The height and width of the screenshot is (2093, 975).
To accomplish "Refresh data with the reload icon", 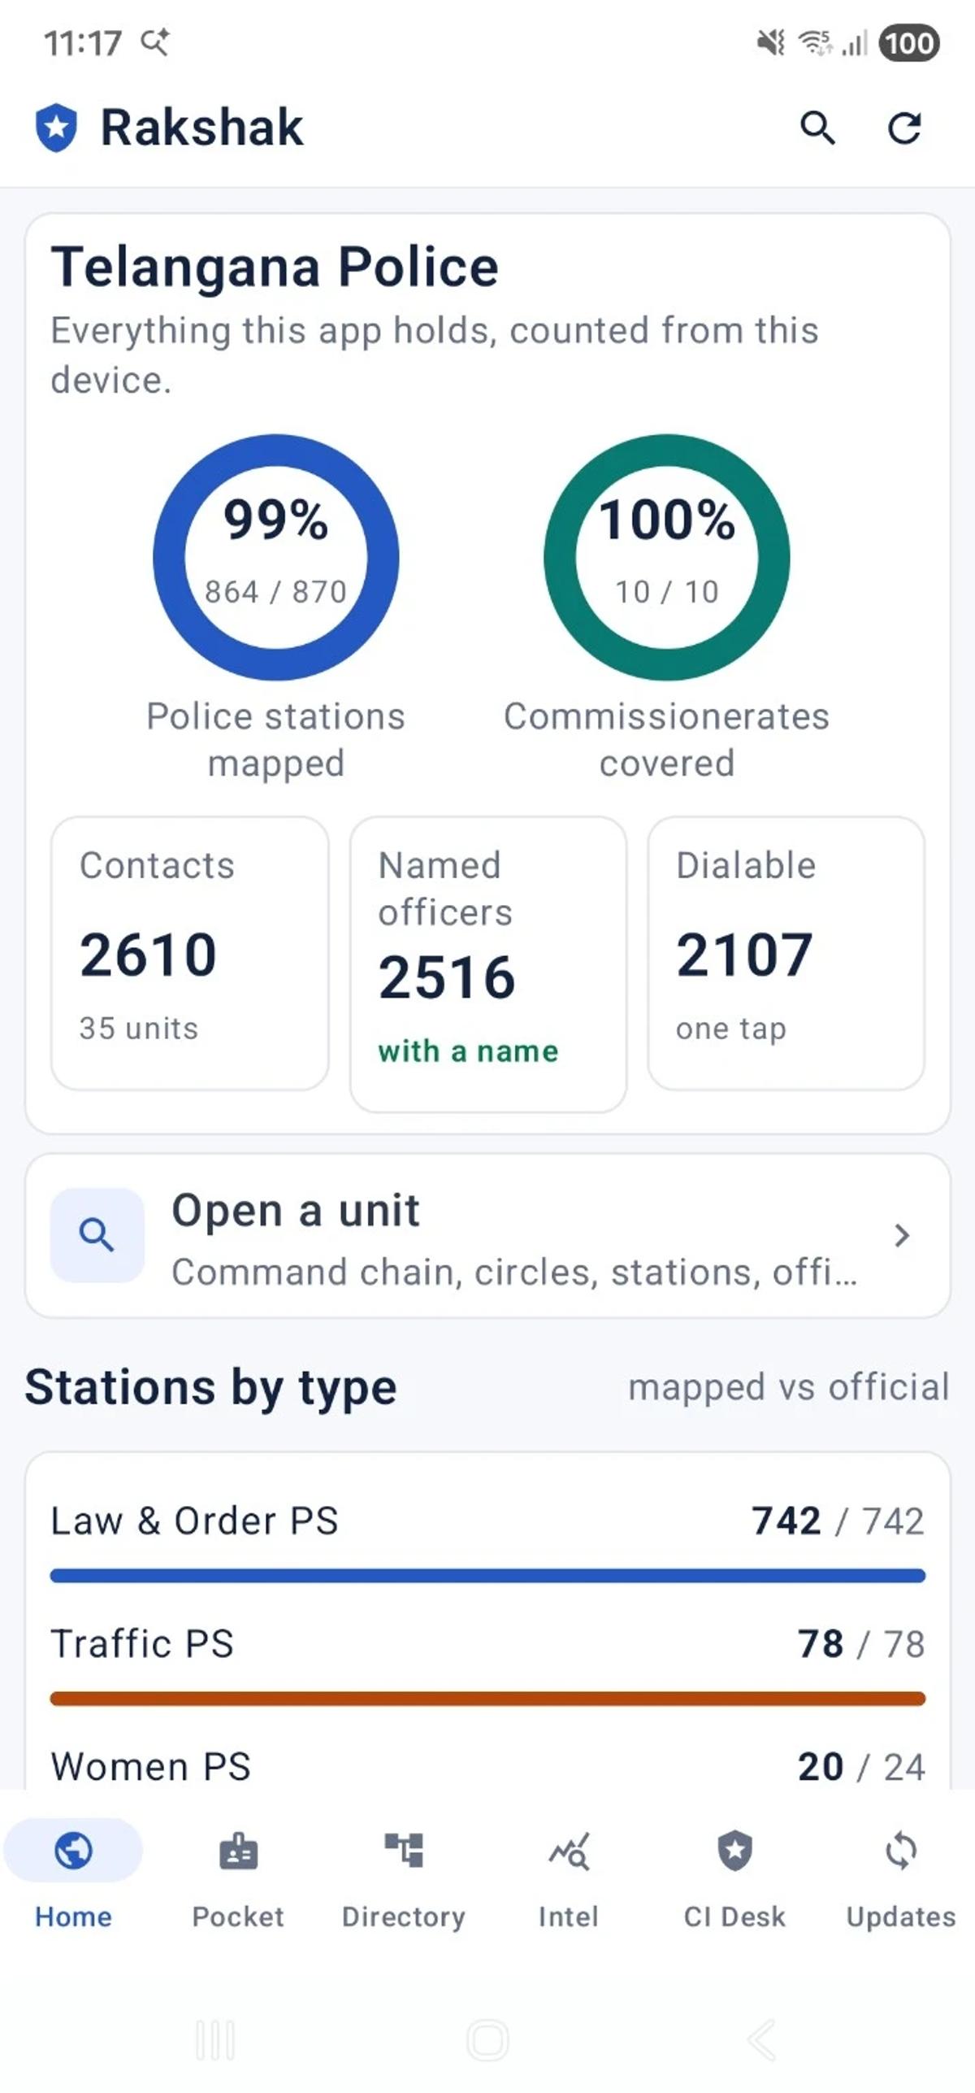I will [903, 128].
